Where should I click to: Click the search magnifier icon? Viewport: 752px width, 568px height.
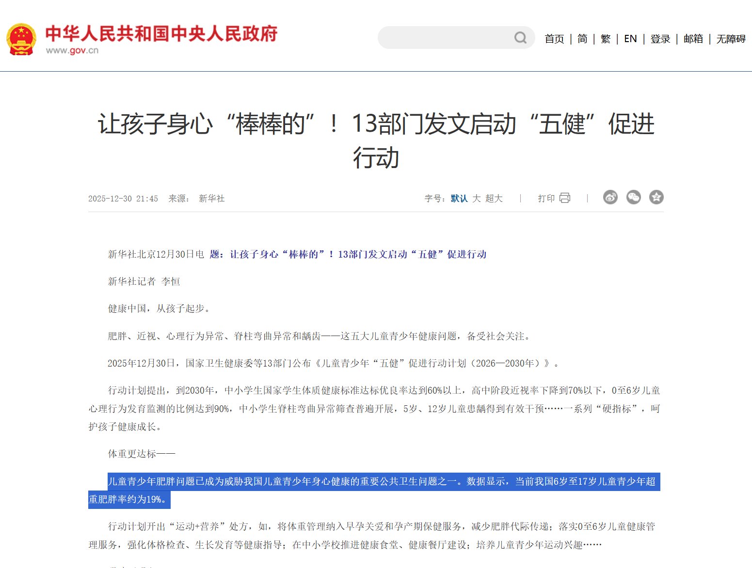tap(520, 38)
